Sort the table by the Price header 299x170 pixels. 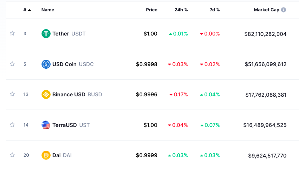(x=152, y=10)
